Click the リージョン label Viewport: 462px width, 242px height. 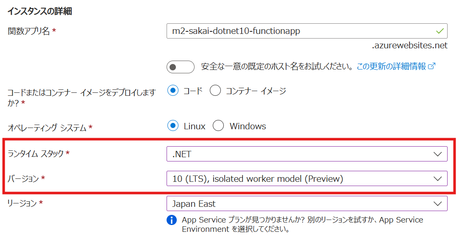coord(22,203)
